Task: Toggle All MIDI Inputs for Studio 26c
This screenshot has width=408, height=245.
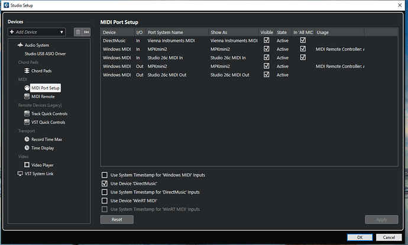Action: 303,57
